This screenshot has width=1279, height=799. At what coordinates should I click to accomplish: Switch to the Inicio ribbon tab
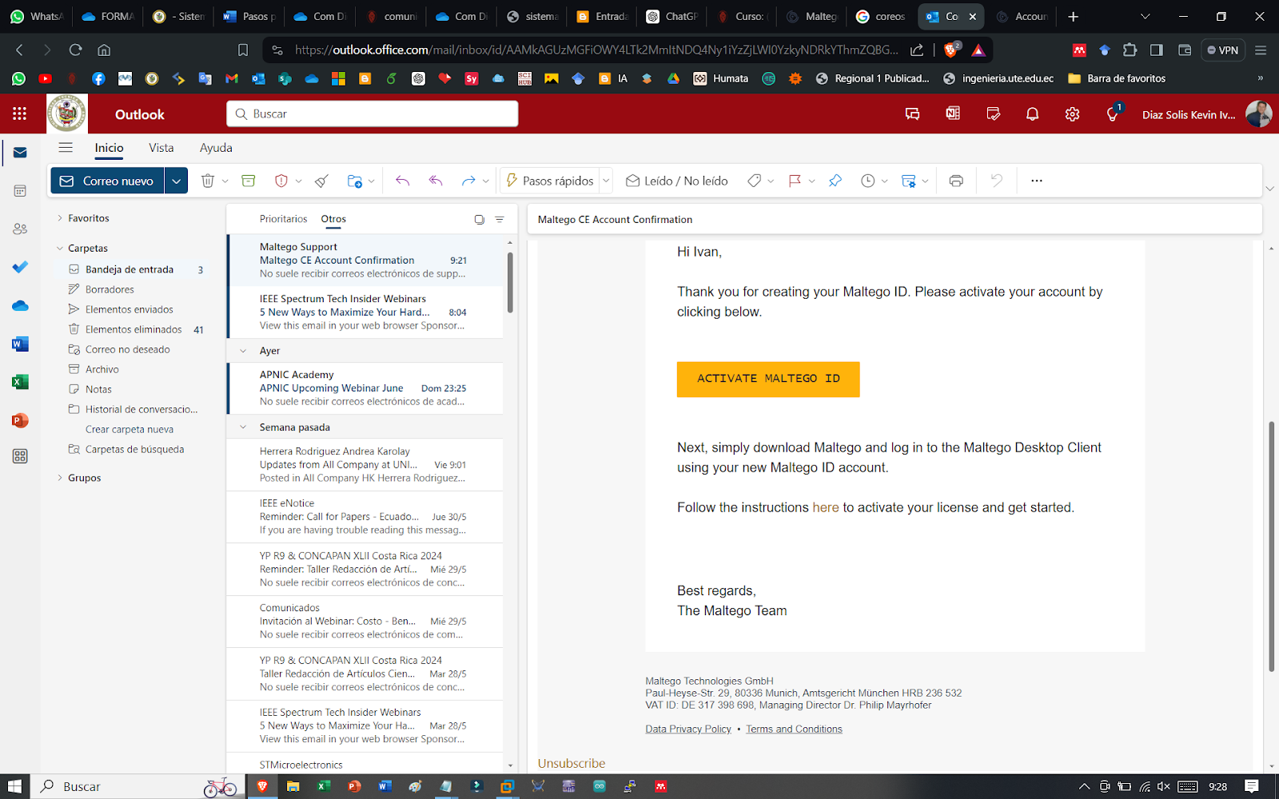click(x=109, y=148)
